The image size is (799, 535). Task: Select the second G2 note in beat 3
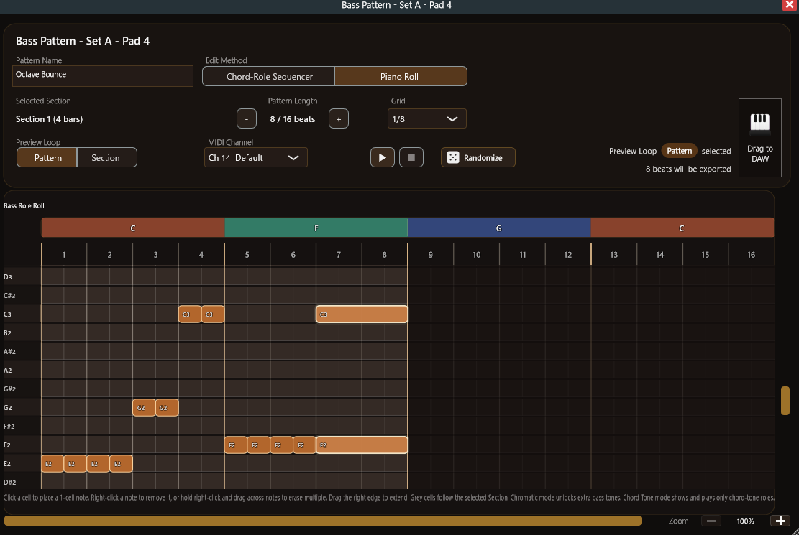(x=167, y=408)
